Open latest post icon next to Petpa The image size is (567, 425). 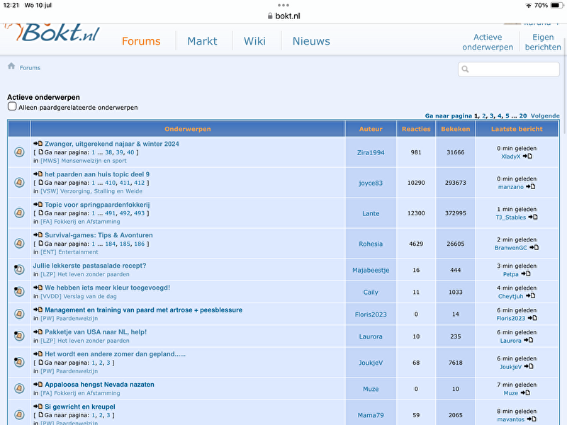coord(527,273)
